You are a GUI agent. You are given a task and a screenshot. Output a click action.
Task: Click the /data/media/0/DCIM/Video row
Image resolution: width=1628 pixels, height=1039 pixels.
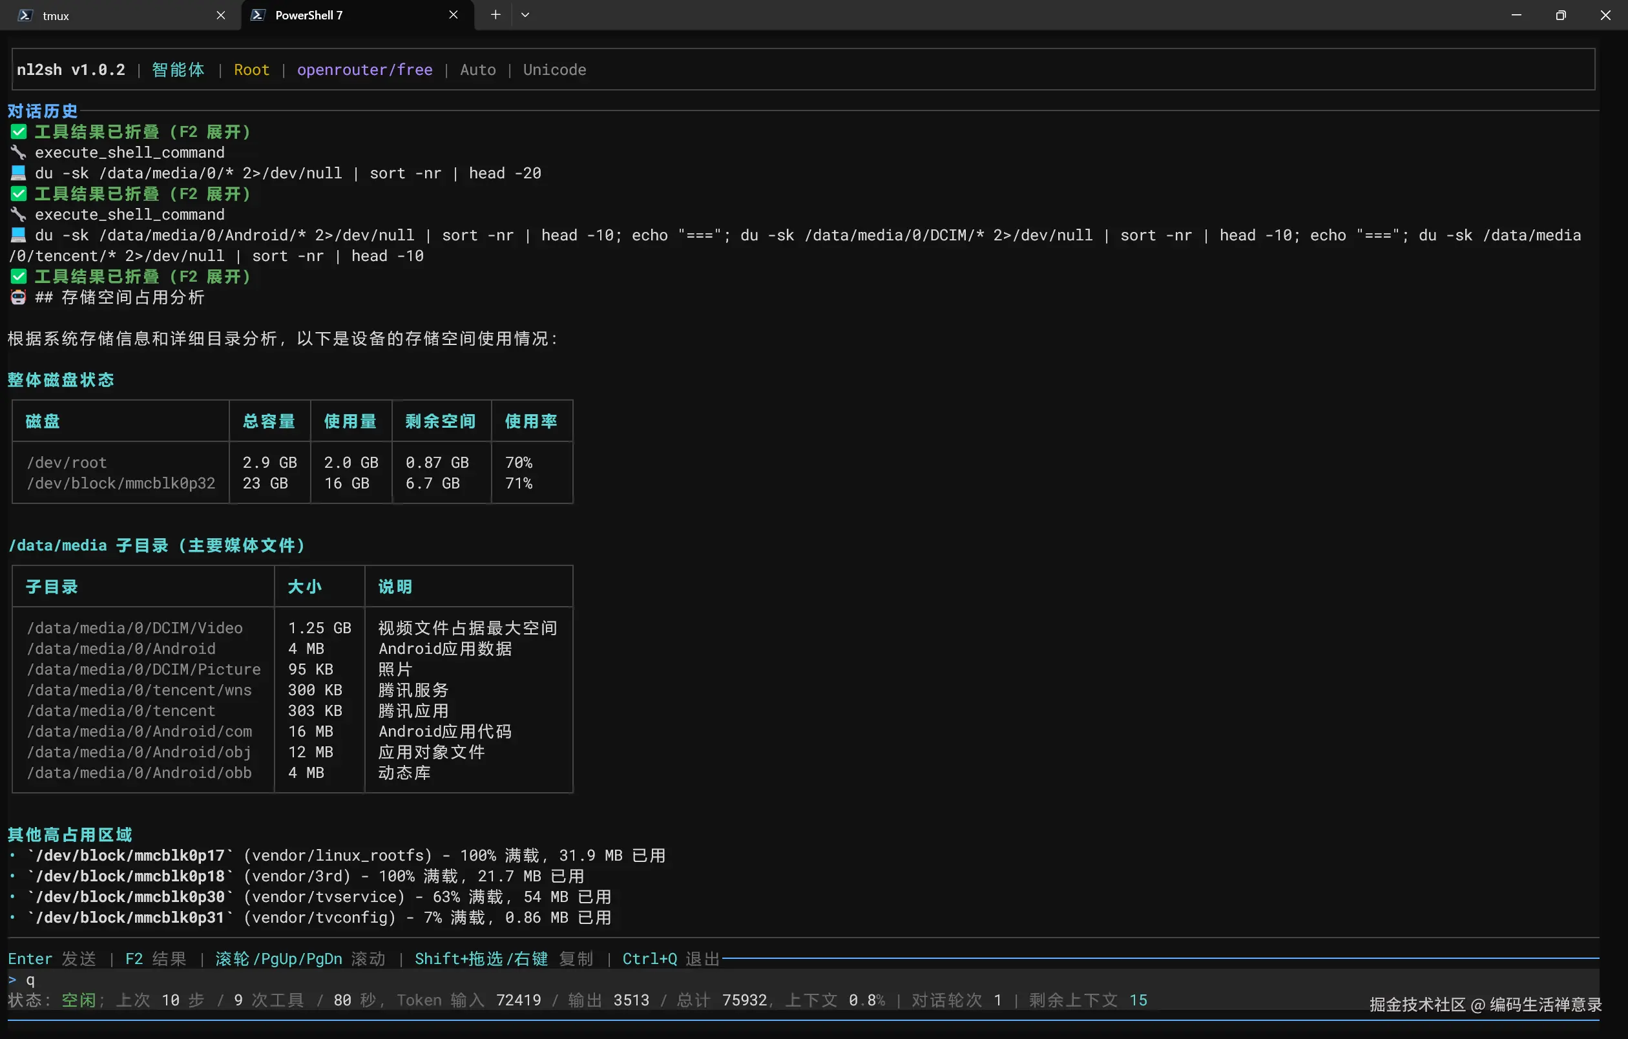click(292, 628)
